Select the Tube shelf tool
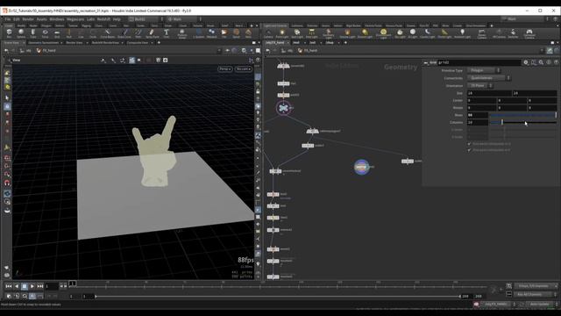Screen dimensions: 561x316 (x=33, y=33)
